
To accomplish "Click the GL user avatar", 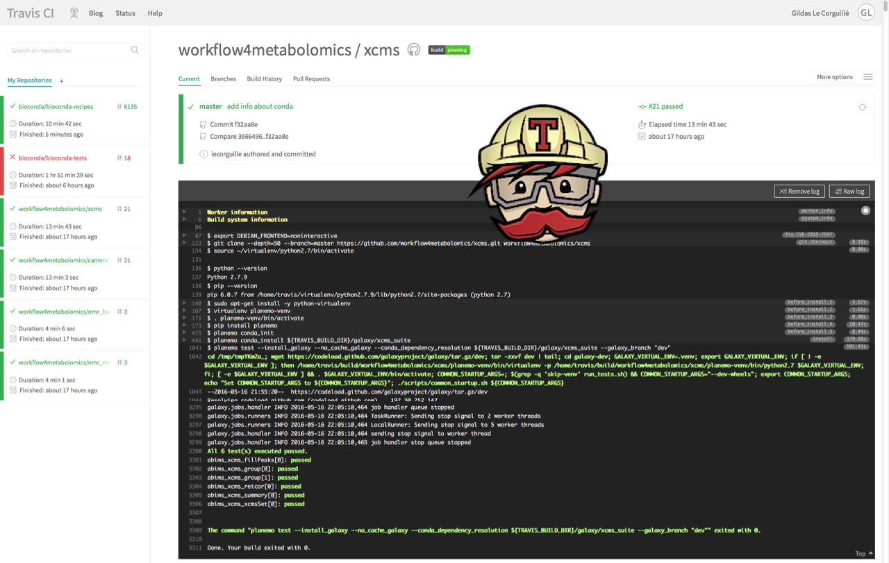I will [x=865, y=13].
